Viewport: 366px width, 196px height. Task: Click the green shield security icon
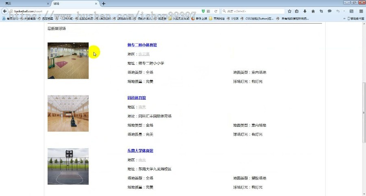(203, 11)
